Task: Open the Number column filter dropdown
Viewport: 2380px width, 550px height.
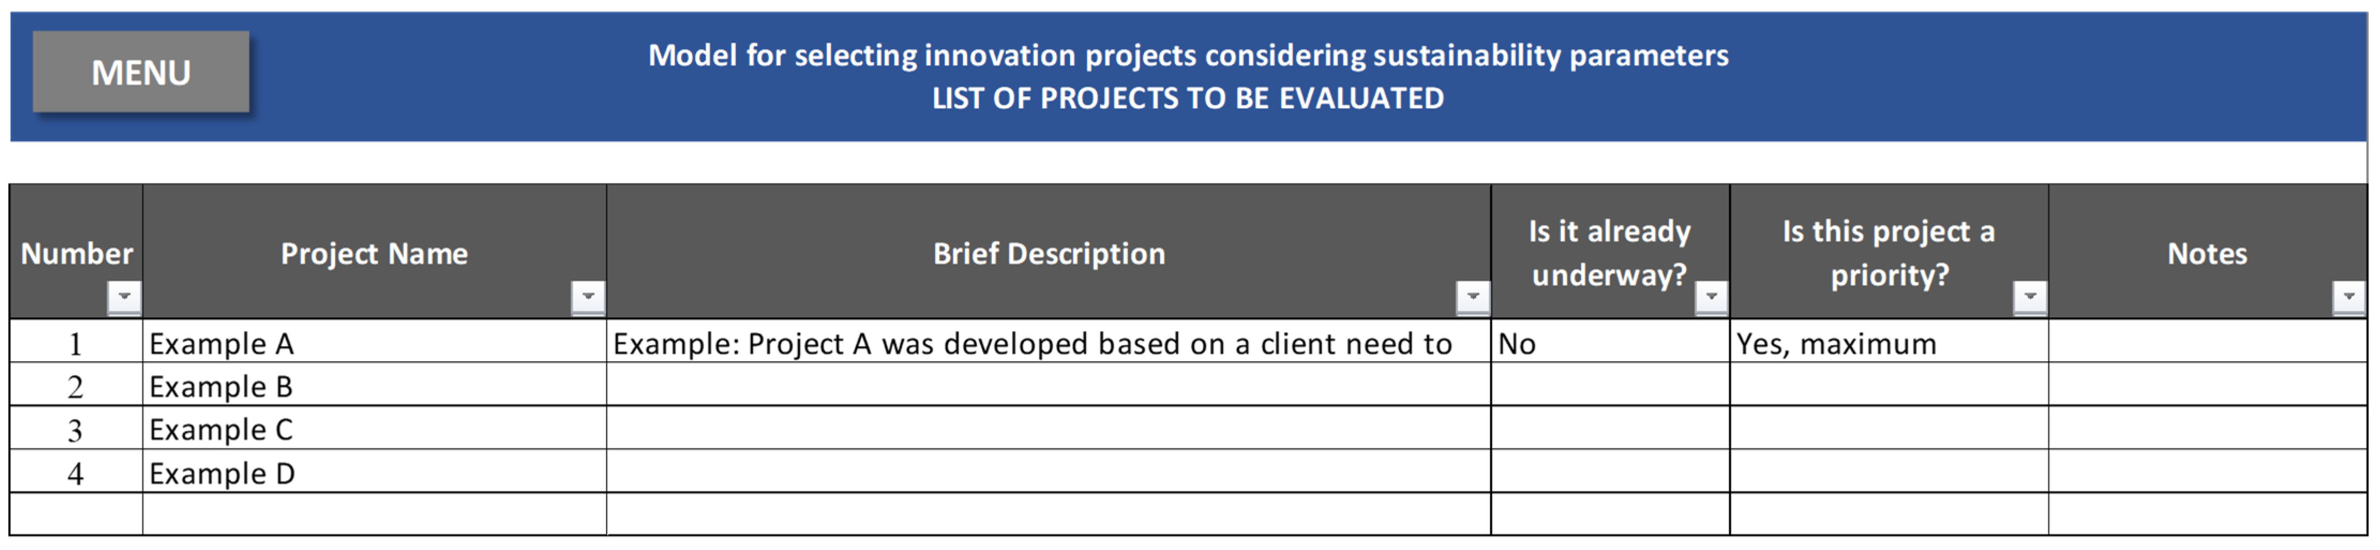Action: click(124, 296)
